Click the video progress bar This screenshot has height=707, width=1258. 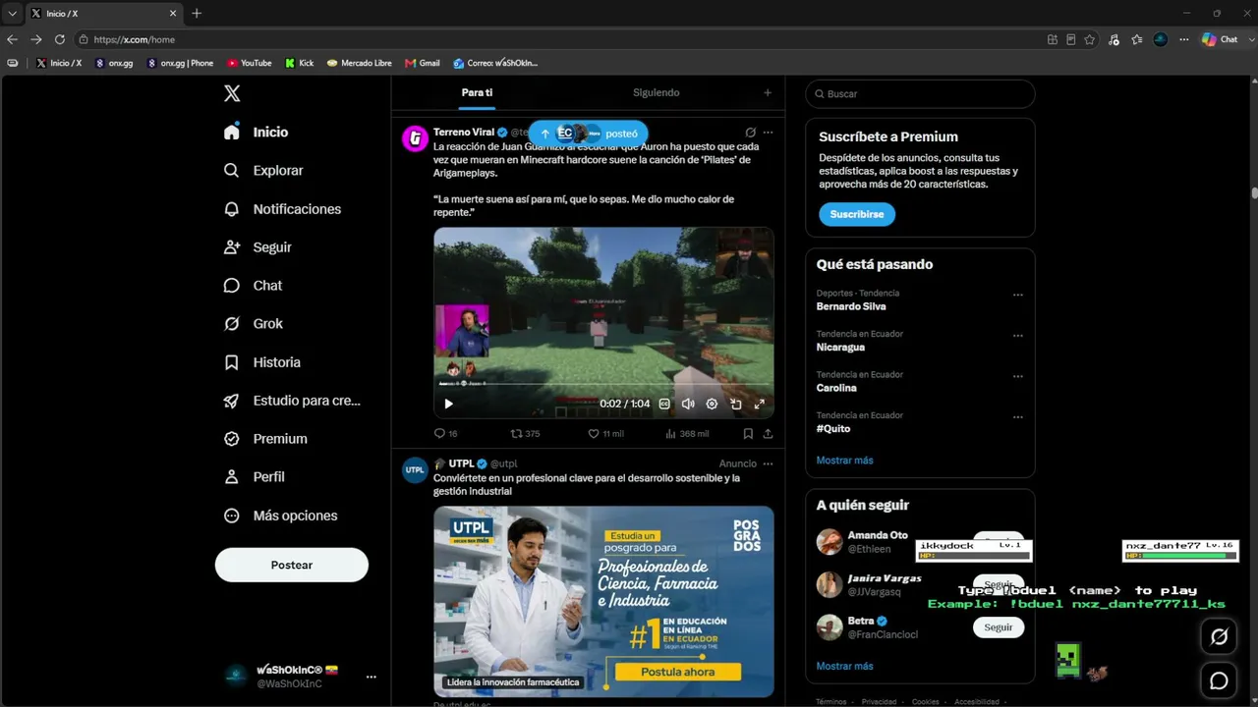603,385
